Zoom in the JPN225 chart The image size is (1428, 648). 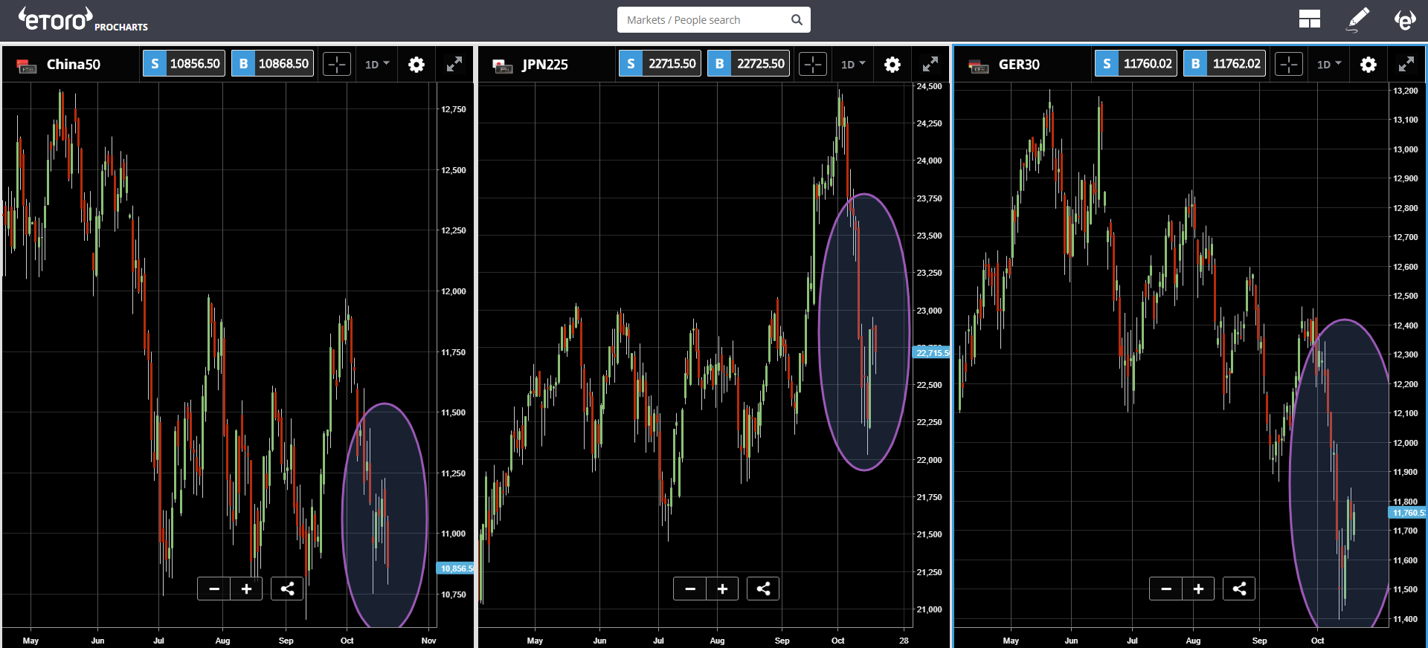tap(722, 589)
